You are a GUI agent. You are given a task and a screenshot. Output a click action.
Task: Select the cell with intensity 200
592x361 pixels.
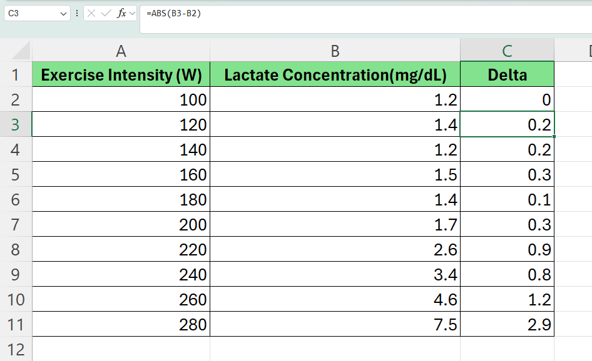pyautogui.click(x=121, y=225)
